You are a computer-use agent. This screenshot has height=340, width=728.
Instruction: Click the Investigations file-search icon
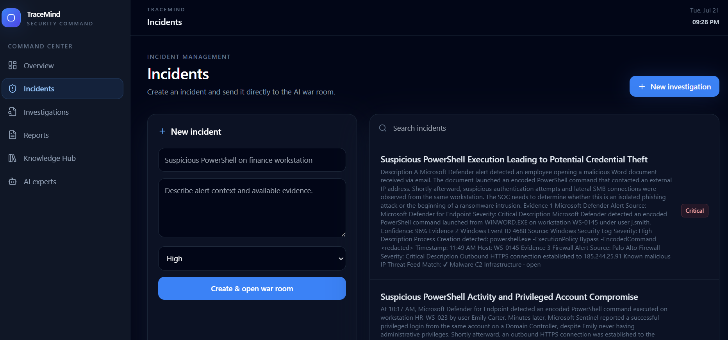12,112
